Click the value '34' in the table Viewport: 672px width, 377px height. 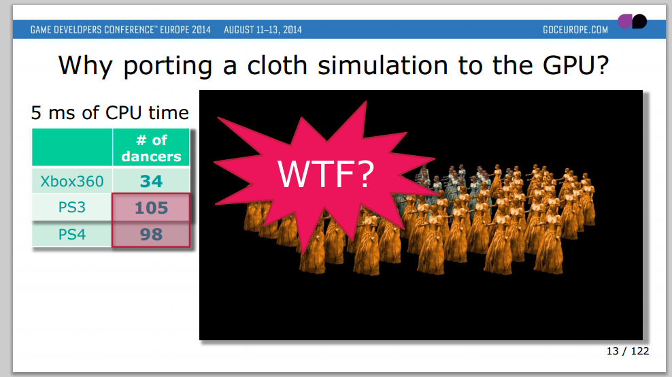pyautogui.click(x=151, y=180)
